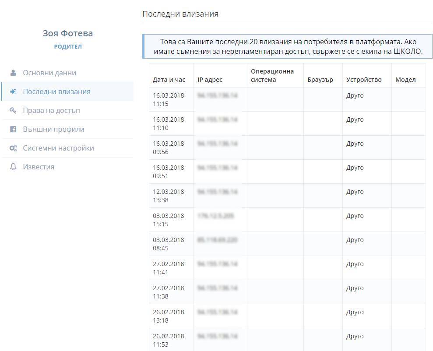Select Последни влизания in the sidebar
The image size is (433, 351).
(x=56, y=91)
